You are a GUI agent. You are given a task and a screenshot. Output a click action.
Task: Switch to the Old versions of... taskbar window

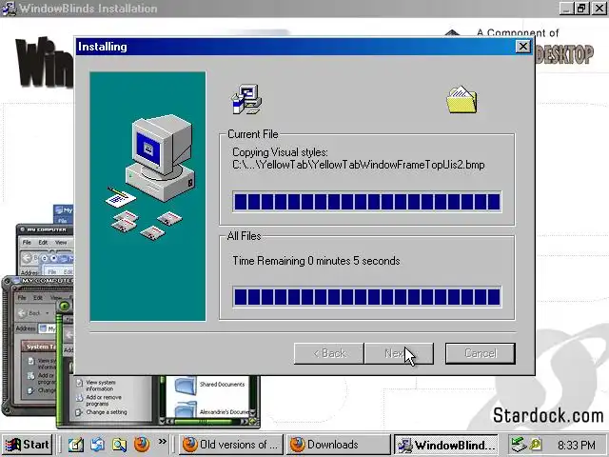231,445
